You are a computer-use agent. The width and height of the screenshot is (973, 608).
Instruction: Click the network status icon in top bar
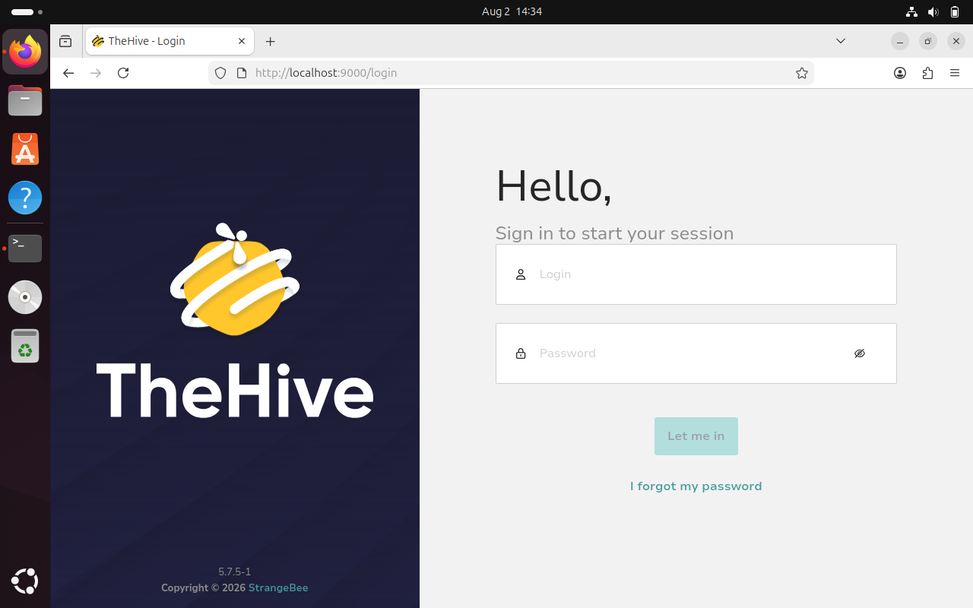pyautogui.click(x=912, y=12)
